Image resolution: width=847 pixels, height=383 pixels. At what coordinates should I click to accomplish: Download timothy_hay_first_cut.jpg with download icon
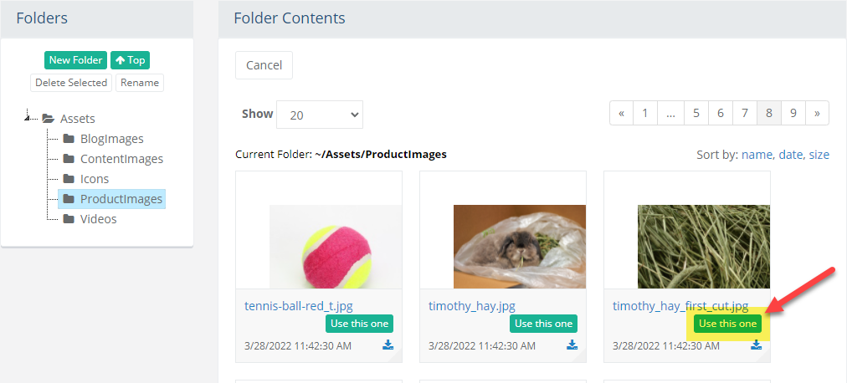tap(757, 345)
